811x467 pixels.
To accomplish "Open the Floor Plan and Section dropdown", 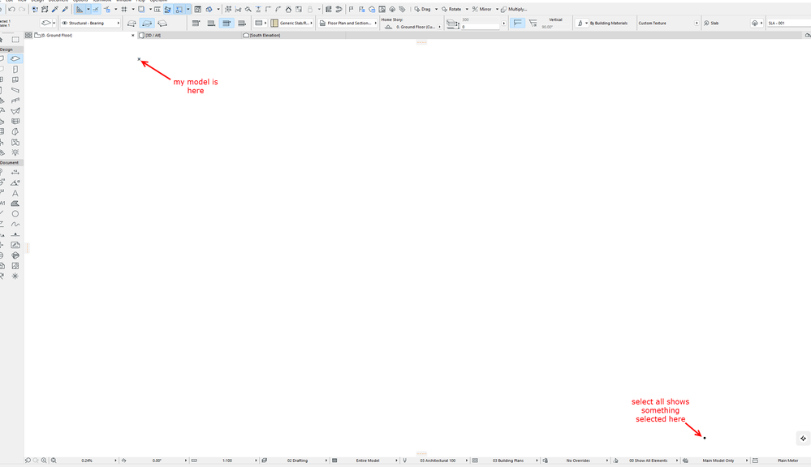I will pyautogui.click(x=347, y=24).
